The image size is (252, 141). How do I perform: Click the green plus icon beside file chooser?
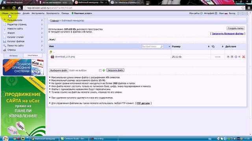pyautogui.click(x=104, y=70)
